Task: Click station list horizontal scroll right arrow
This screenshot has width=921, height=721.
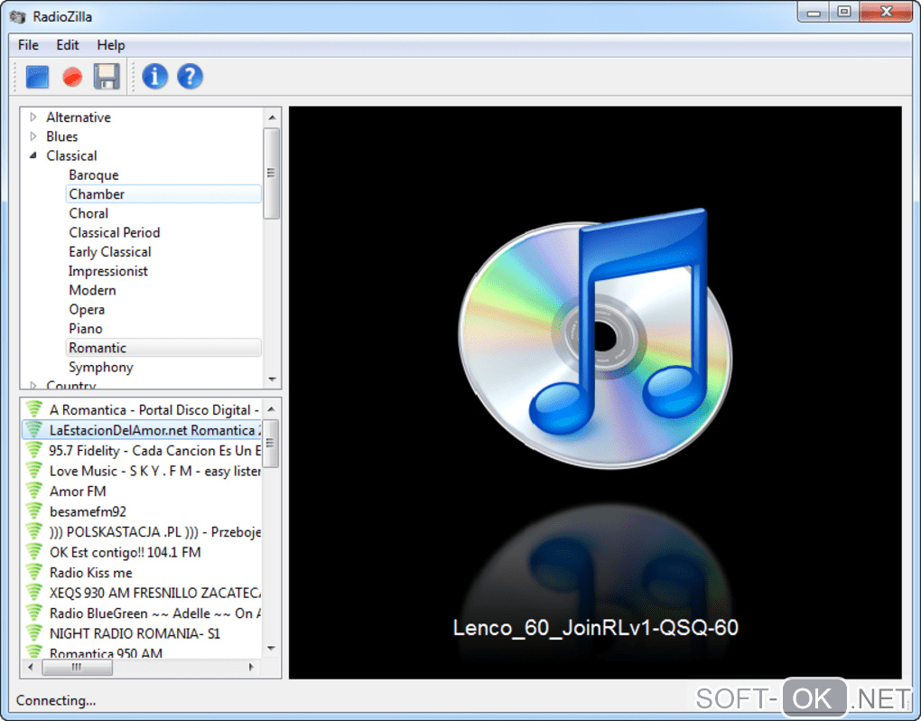Action: click(x=251, y=667)
